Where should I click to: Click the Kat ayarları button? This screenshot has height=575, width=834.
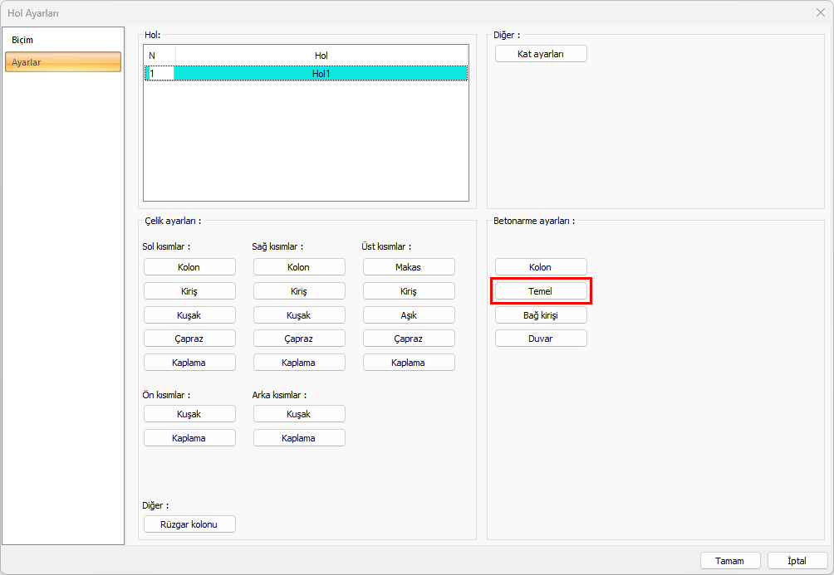tap(541, 54)
